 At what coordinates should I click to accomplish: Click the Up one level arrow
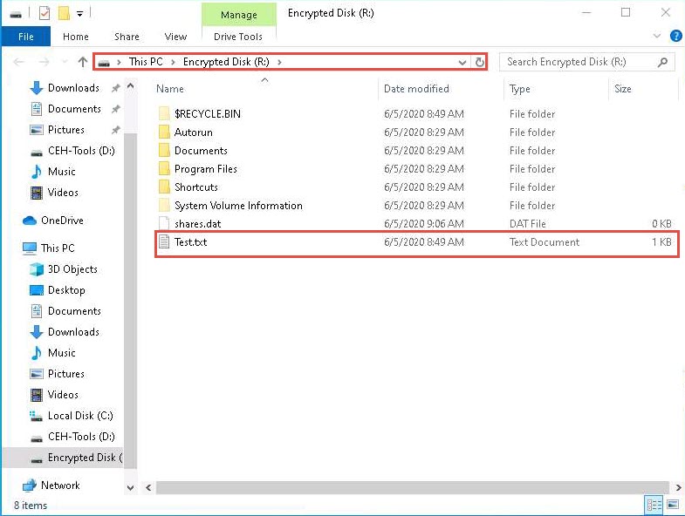tap(83, 62)
